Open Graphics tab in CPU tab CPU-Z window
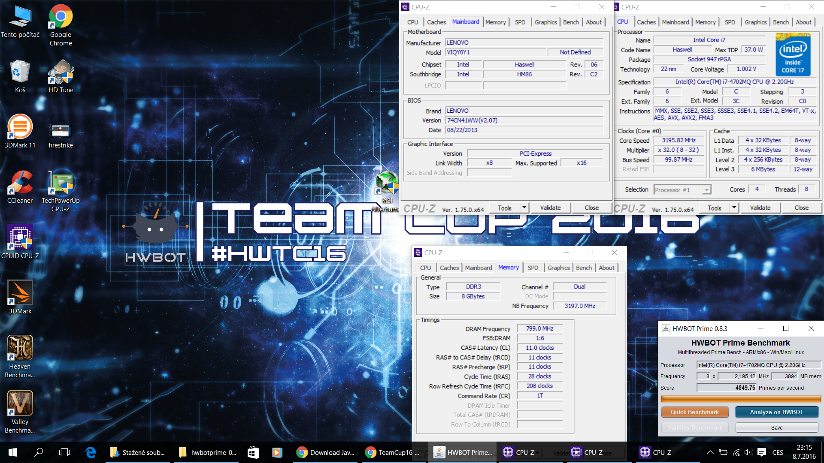 tap(756, 22)
